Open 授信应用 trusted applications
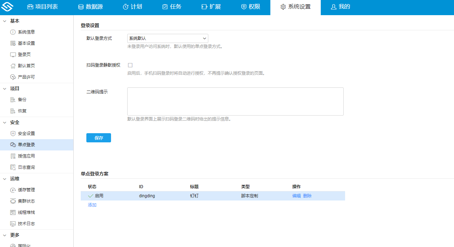 [x=26, y=156]
